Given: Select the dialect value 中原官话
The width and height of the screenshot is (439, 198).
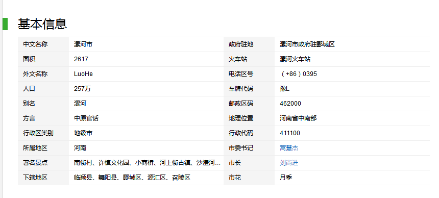Looking at the screenshot, I should pos(86,118).
